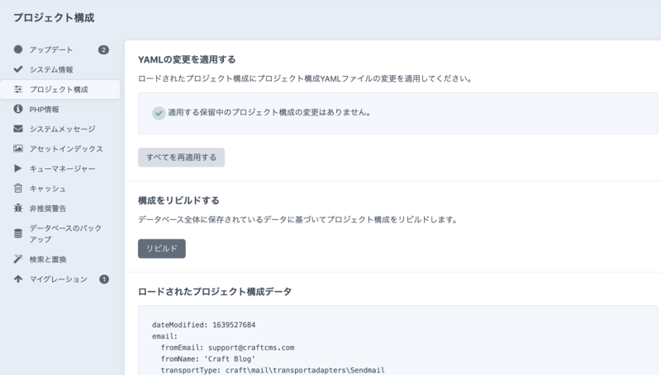Open the マイグレーション sidebar item
The width and height of the screenshot is (661, 375).
point(58,279)
